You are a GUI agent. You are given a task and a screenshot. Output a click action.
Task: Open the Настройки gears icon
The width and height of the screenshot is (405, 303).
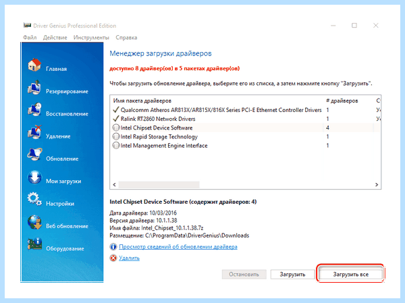pyautogui.click(x=34, y=199)
